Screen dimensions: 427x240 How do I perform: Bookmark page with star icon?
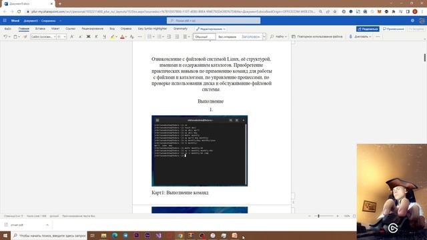point(335,12)
